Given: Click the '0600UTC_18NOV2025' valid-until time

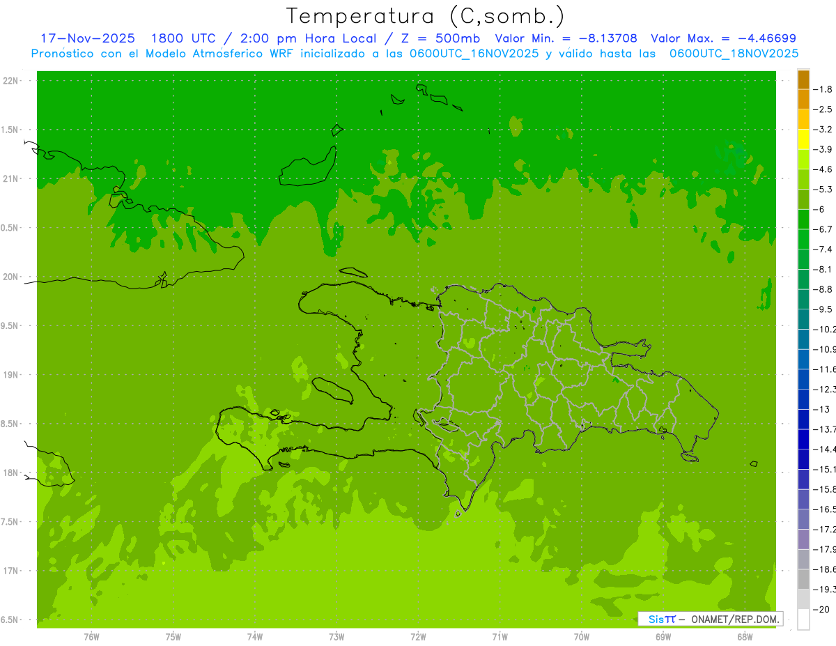Looking at the screenshot, I should pos(734,53).
